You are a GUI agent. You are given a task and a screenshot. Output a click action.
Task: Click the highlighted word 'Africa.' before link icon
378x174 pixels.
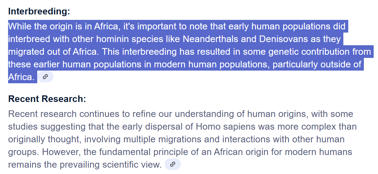coord(21,77)
